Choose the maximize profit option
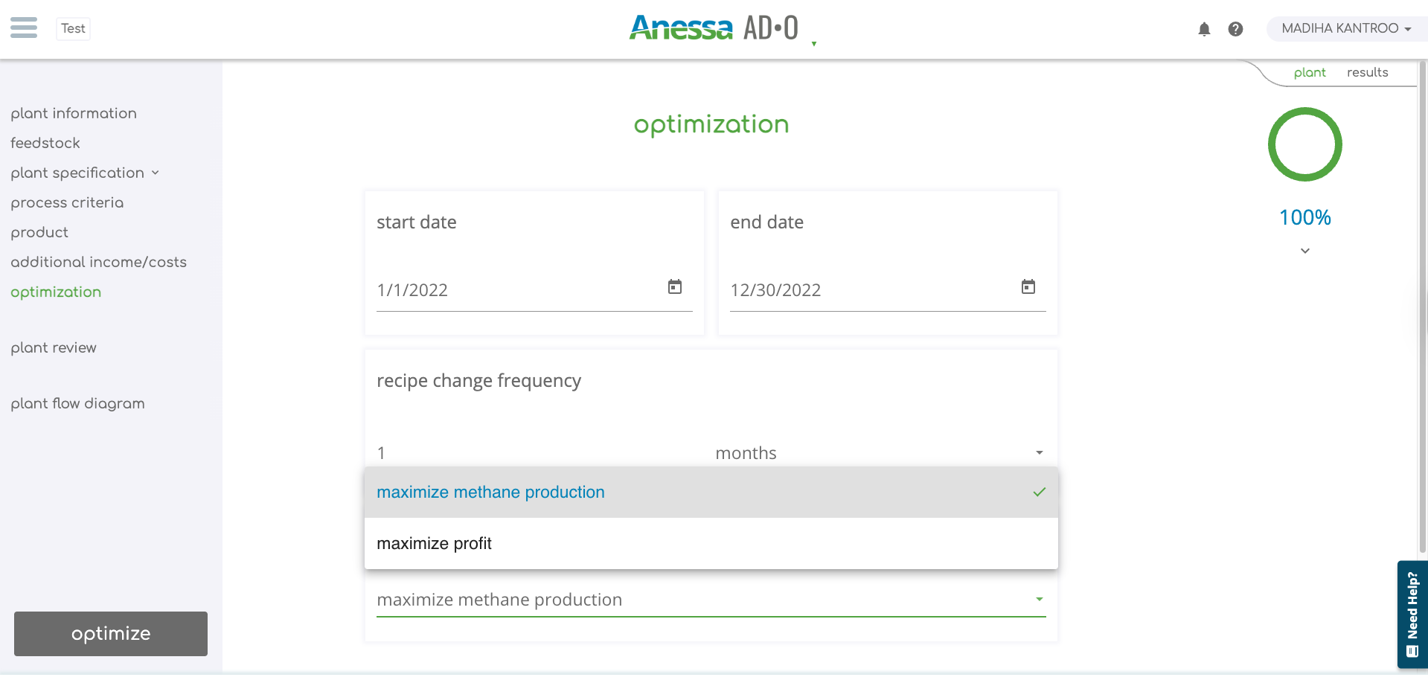Image resolution: width=1428 pixels, height=680 pixels. pyautogui.click(x=434, y=544)
